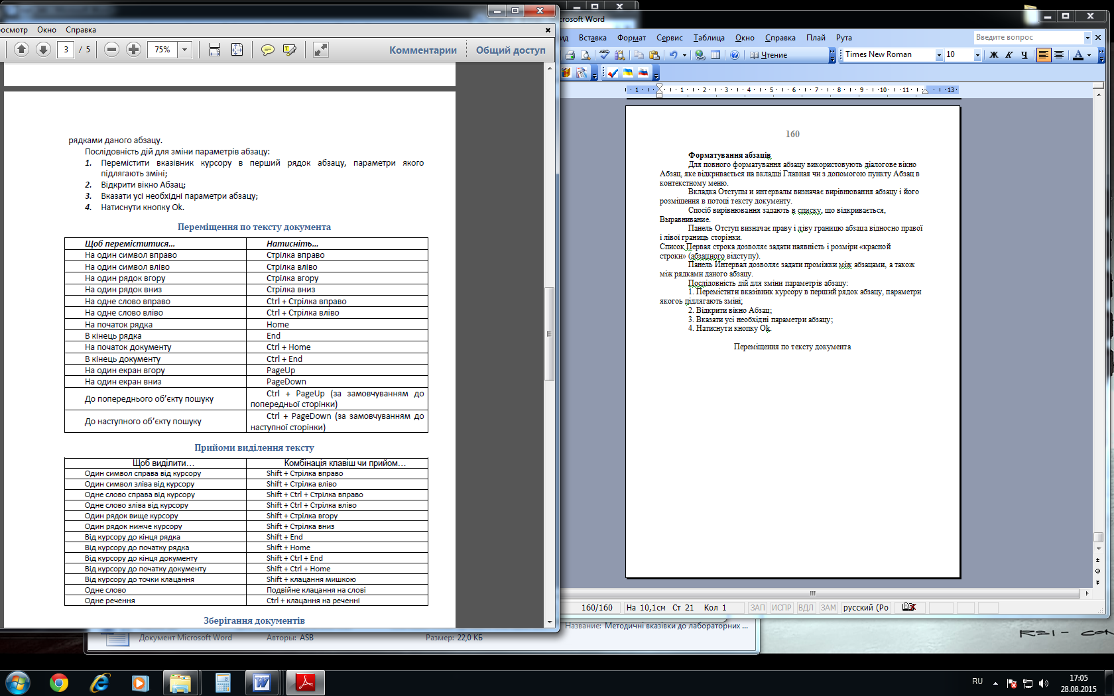1114x696 pixels.
Task: Open Times New Roman font name dropdown
Action: point(939,55)
